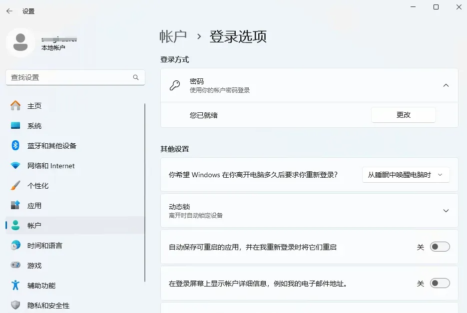Click the 登录方式 section heading
Viewport: 467px width, 313px height.
click(x=174, y=59)
